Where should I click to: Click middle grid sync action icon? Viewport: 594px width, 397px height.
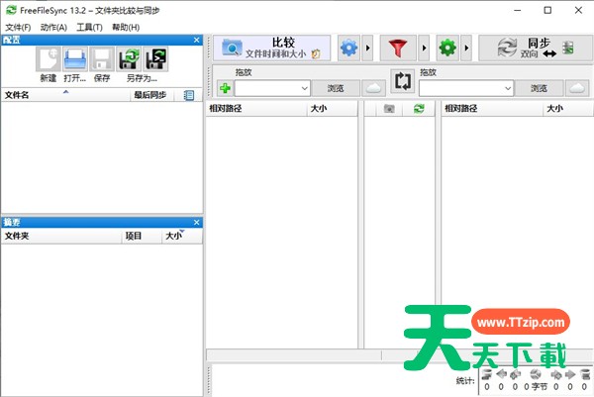419,109
